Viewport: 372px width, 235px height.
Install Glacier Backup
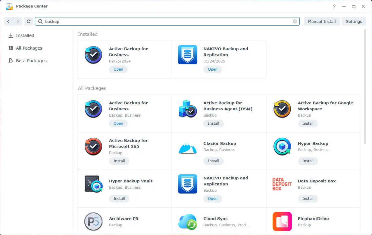point(214,161)
